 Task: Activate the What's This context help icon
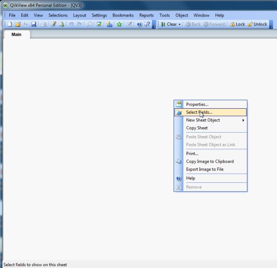[147, 24]
